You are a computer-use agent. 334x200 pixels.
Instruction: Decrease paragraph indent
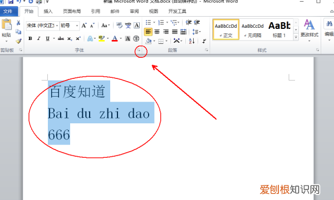189,22
